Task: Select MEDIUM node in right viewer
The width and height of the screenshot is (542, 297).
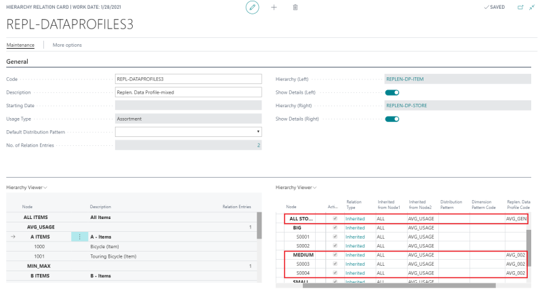Action: 303,255
